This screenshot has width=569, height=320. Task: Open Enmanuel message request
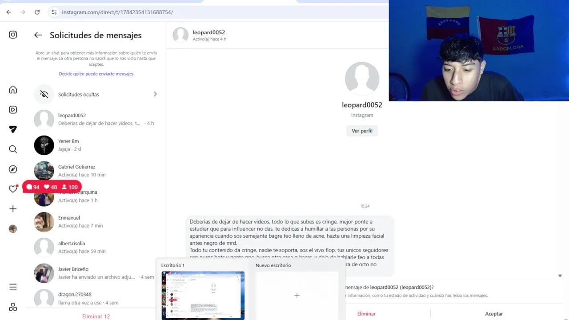(x=96, y=222)
